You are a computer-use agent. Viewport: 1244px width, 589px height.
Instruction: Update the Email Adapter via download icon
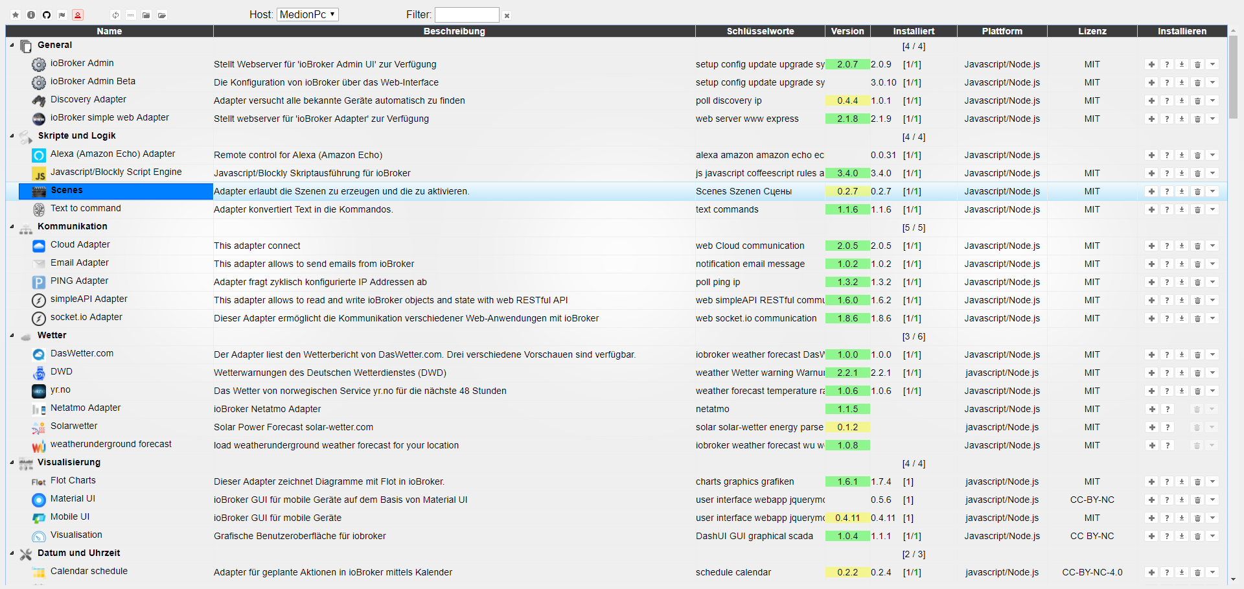[1182, 264]
